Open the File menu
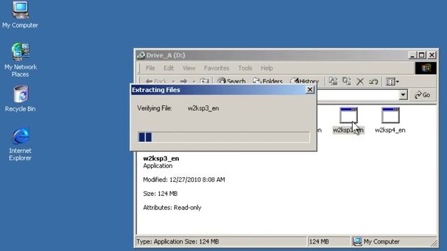The width and height of the screenshot is (447, 251). [x=150, y=68]
